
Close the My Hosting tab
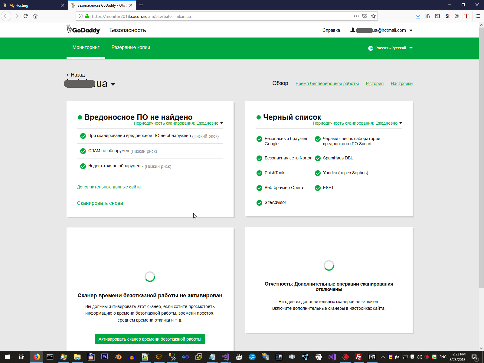[63, 5]
